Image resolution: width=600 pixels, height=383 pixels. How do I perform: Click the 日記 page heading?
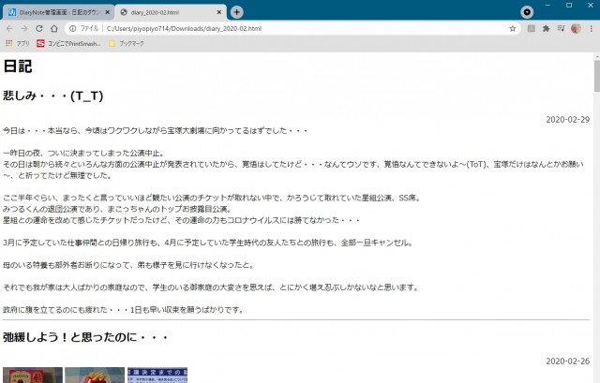coord(18,66)
